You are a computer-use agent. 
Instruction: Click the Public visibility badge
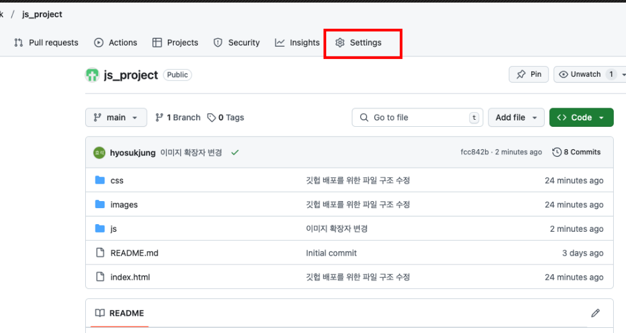pyautogui.click(x=177, y=75)
